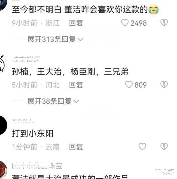Like the comment with 2498 likes
Viewport: 177px width, 179px height.
[125, 23]
